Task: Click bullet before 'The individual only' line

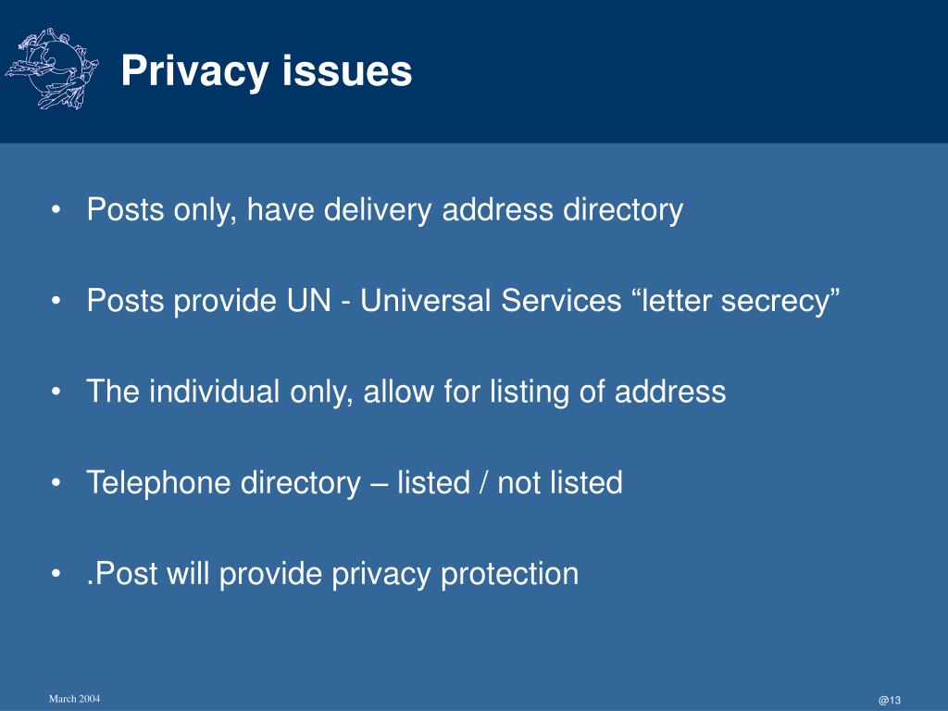Action: [56, 392]
